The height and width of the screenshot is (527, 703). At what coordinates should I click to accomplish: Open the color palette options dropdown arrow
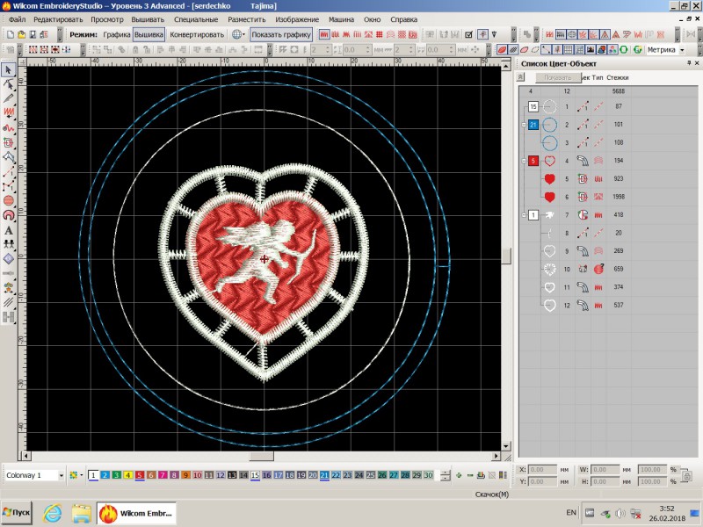coord(81,475)
